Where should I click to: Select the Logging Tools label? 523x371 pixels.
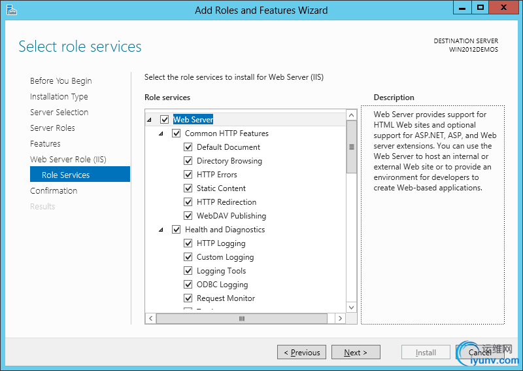click(221, 271)
